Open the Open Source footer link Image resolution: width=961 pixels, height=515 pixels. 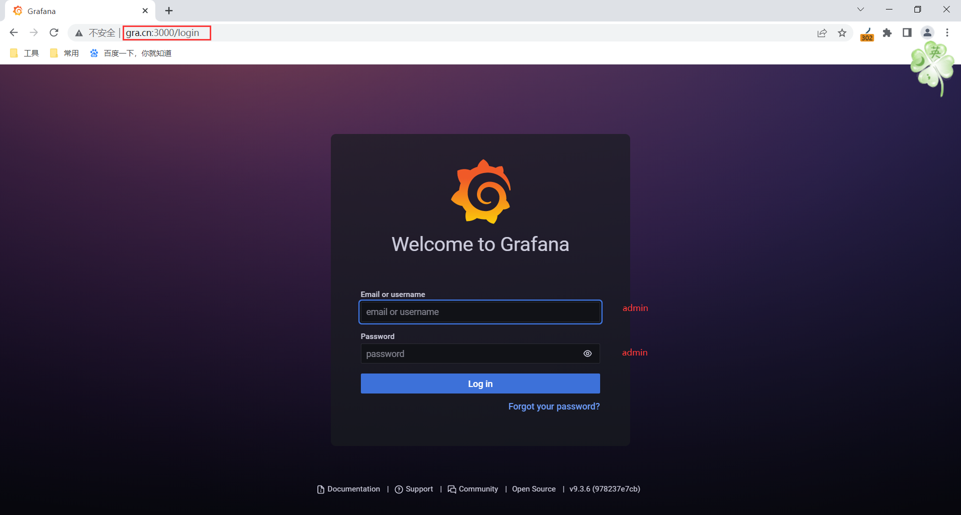coord(534,489)
